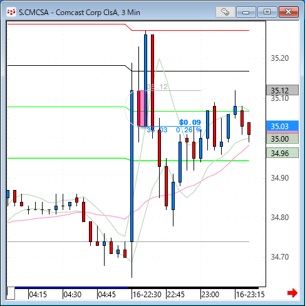Click the chart window link icon
Screen dimensions: 305x306
225,12
